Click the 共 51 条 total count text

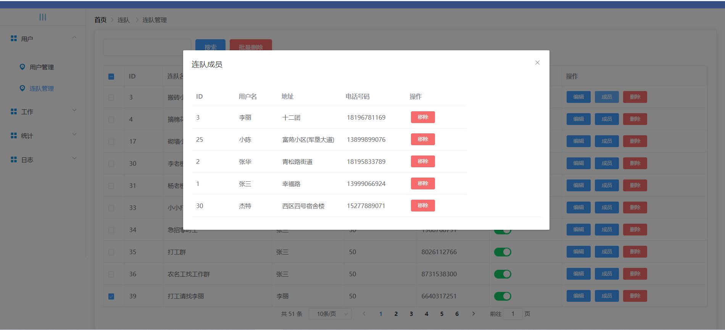coord(292,314)
